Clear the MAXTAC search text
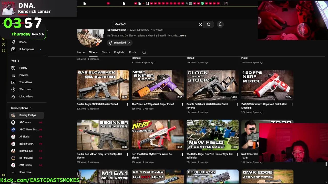 click(x=200, y=24)
